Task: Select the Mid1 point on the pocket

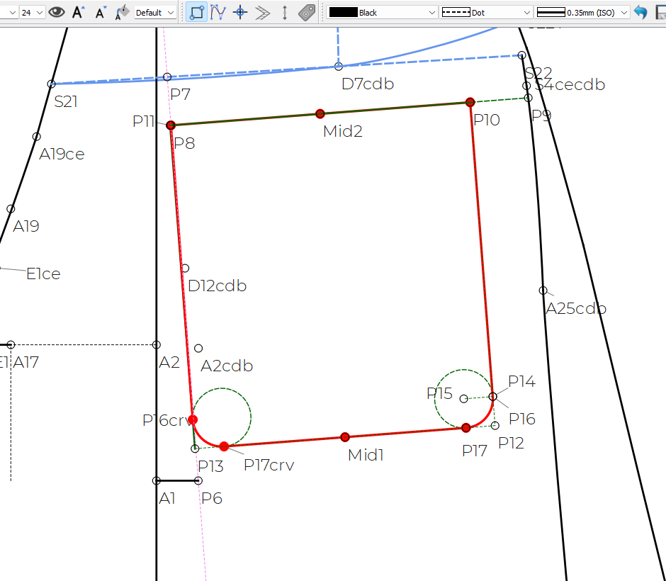Action: point(345,437)
